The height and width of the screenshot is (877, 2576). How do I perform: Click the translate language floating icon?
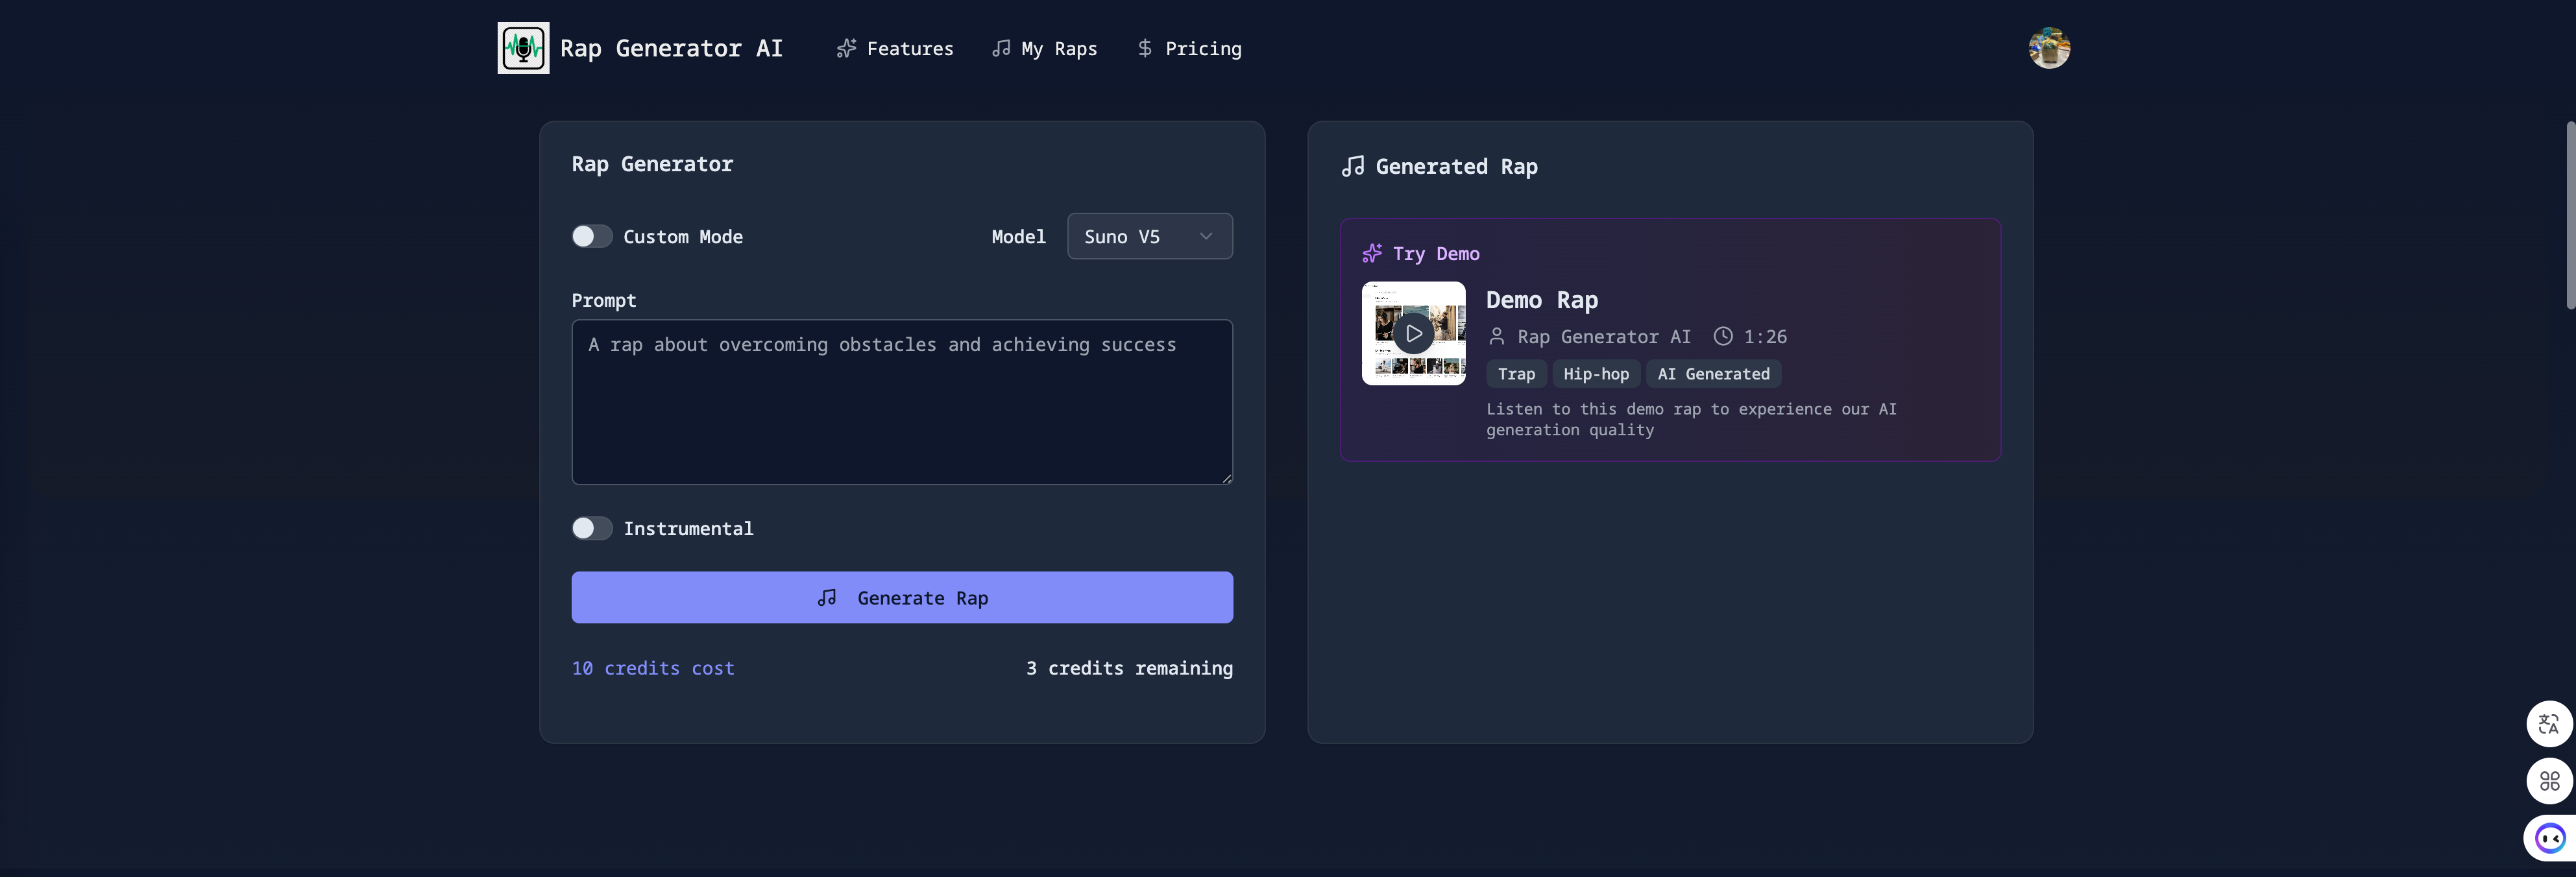[x=2548, y=724]
